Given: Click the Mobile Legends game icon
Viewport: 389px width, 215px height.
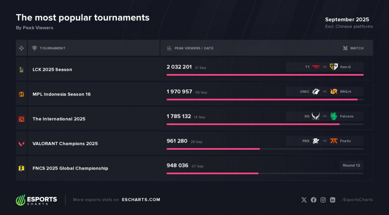Looking at the screenshot, I should click(x=21, y=94).
